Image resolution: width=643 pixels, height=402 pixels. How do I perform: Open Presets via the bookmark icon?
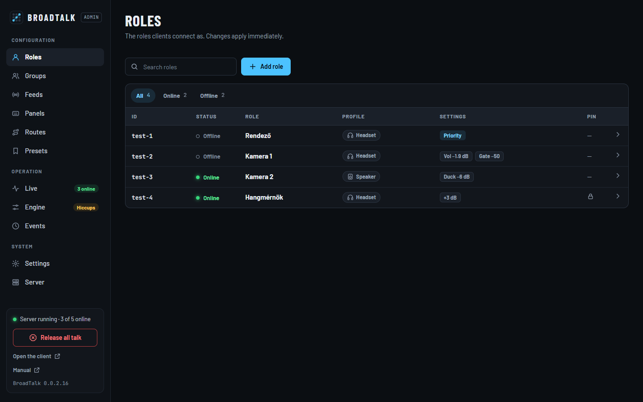(x=16, y=151)
